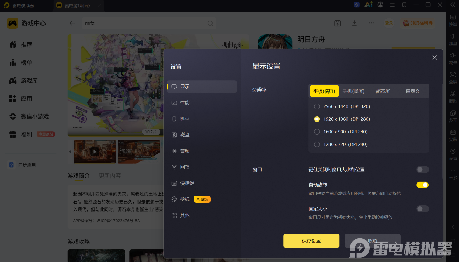Click the magnifier search icon in search box
The width and height of the screenshot is (459, 262).
(210, 23)
